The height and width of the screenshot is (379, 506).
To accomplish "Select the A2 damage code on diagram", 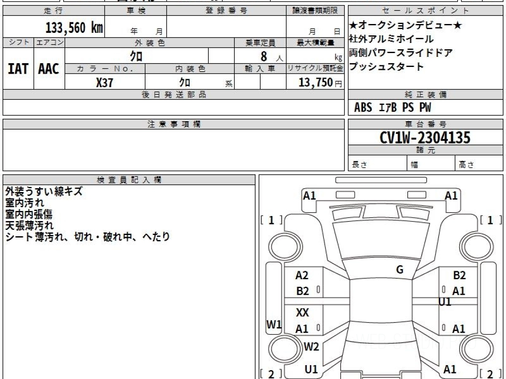I will (302, 275).
